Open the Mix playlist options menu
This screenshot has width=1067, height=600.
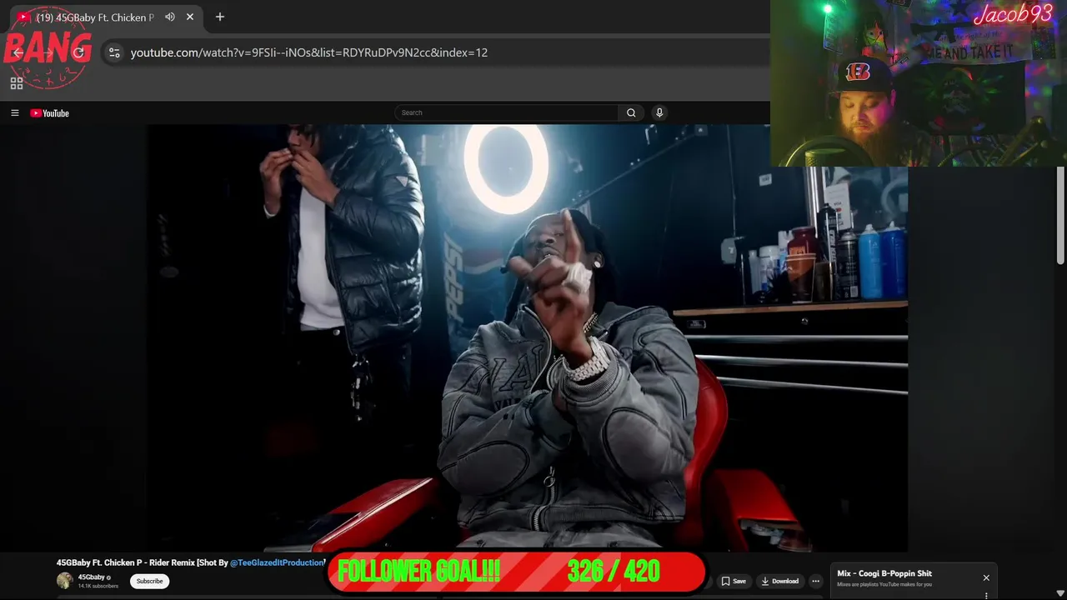pyautogui.click(x=986, y=596)
